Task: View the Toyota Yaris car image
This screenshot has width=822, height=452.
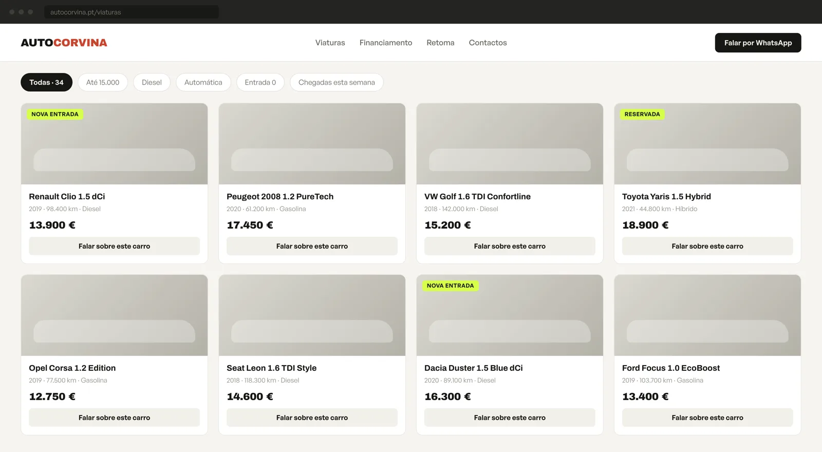Action: [707, 144]
